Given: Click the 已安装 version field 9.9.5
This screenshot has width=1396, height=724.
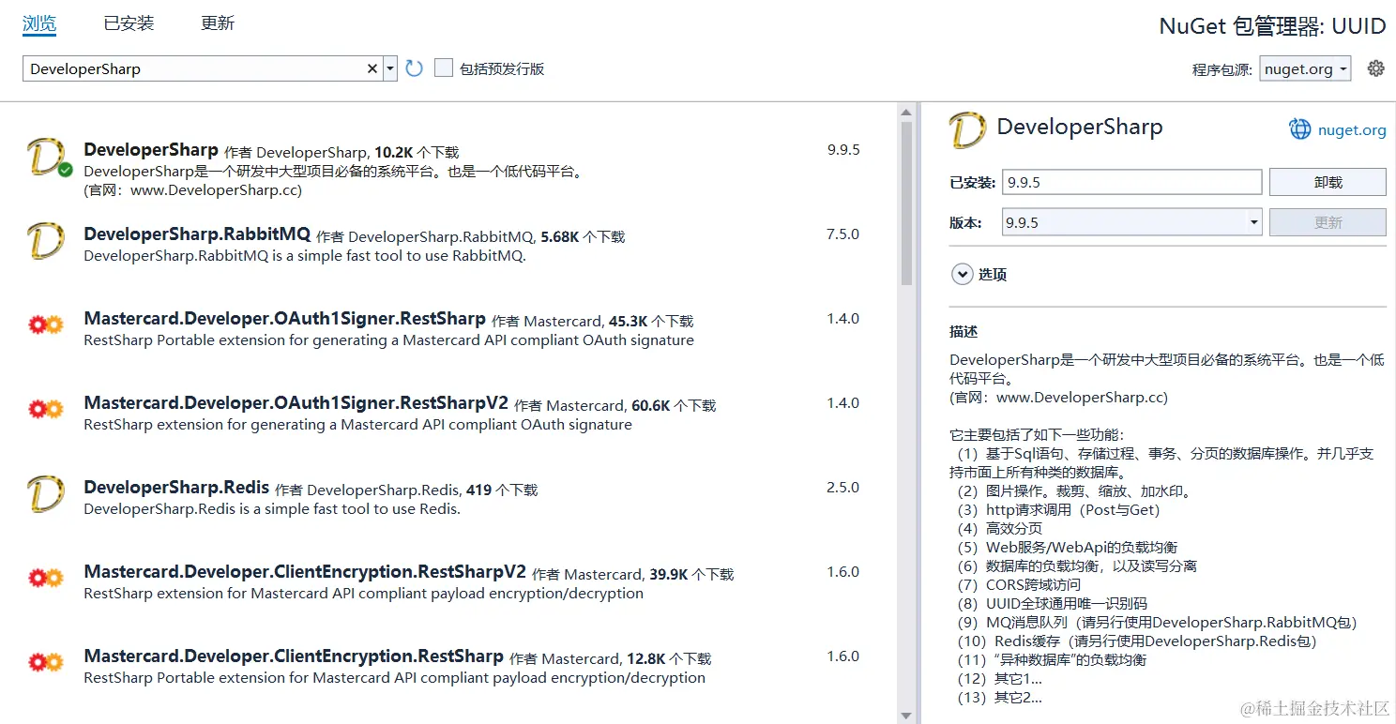Looking at the screenshot, I should (1131, 183).
